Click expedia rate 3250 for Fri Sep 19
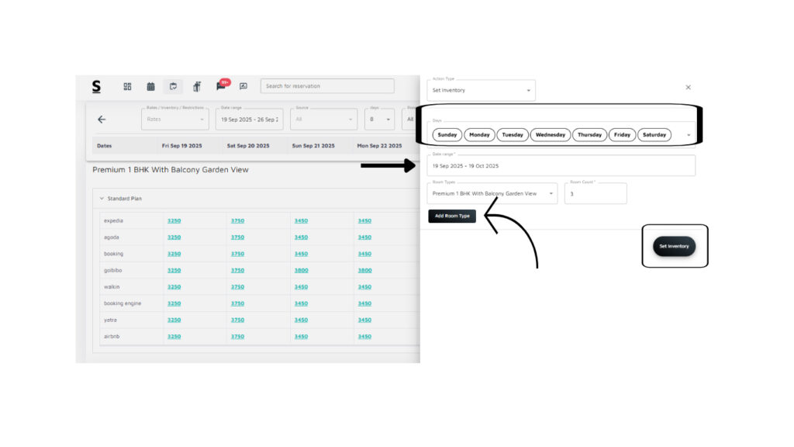 click(174, 221)
